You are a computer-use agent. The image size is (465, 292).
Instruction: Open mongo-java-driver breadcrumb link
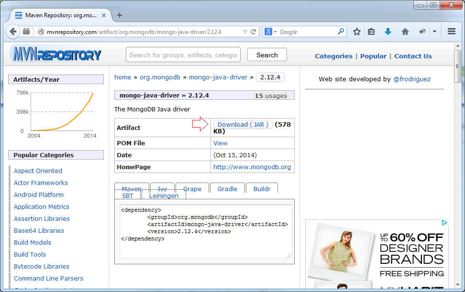pyautogui.click(x=218, y=77)
